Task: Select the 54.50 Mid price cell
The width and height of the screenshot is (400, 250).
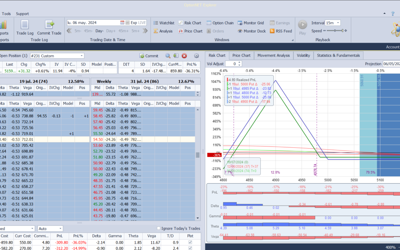Action: coord(98,140)
